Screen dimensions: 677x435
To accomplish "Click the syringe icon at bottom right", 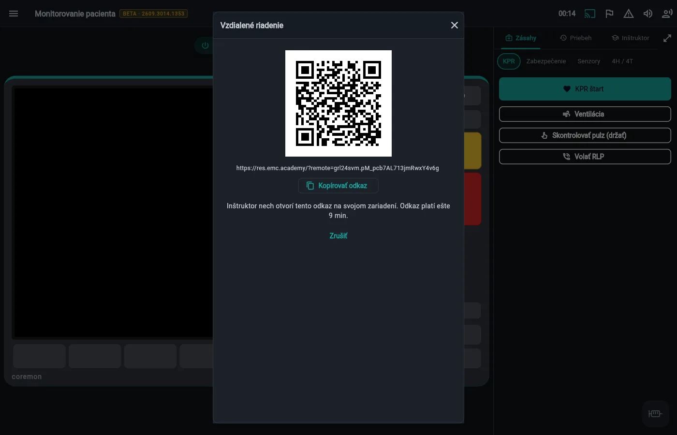I will (655, 414).
